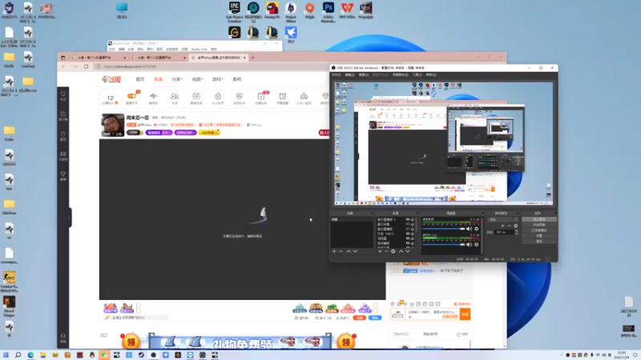Click 开始录制 in OBS controls
Viewport: 641px width, 360px height.
click(x=539, y=225)
